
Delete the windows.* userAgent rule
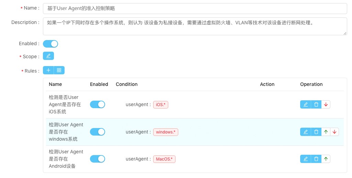pyautogui.click(x=316, y=132)
